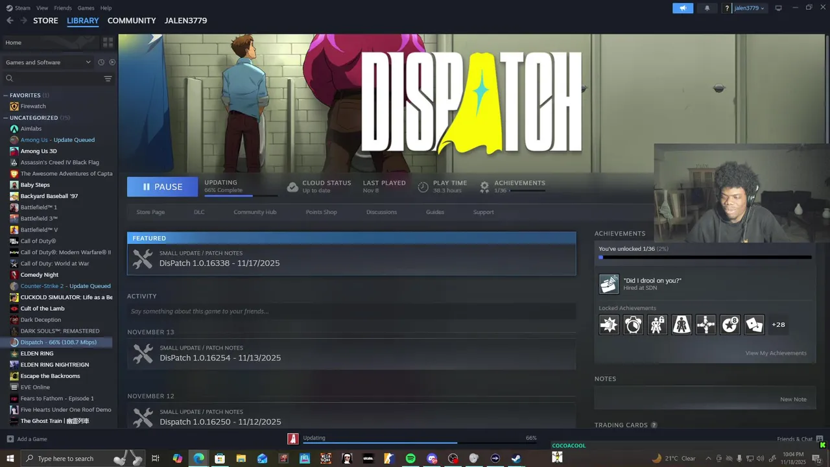This screenshot has height=467, width=830.
Task: Click the play time clock icon
Action: point(423,187)
